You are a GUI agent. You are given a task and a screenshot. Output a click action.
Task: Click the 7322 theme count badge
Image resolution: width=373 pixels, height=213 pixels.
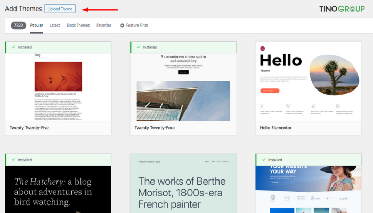point(18,26)
